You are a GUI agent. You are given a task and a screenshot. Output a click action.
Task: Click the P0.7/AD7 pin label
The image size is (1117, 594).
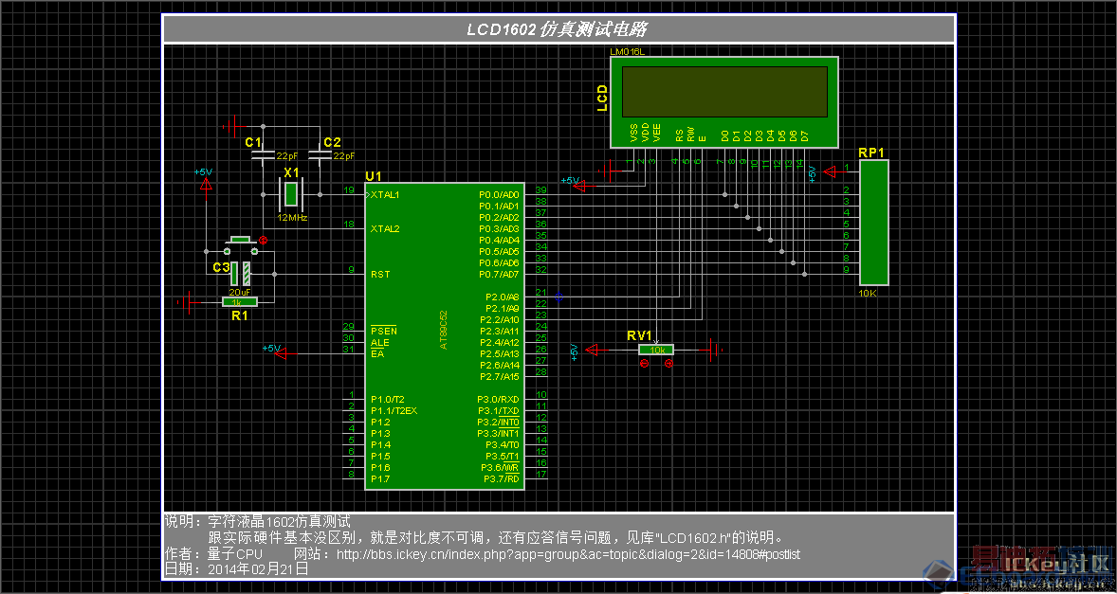[x=499, y=274]
